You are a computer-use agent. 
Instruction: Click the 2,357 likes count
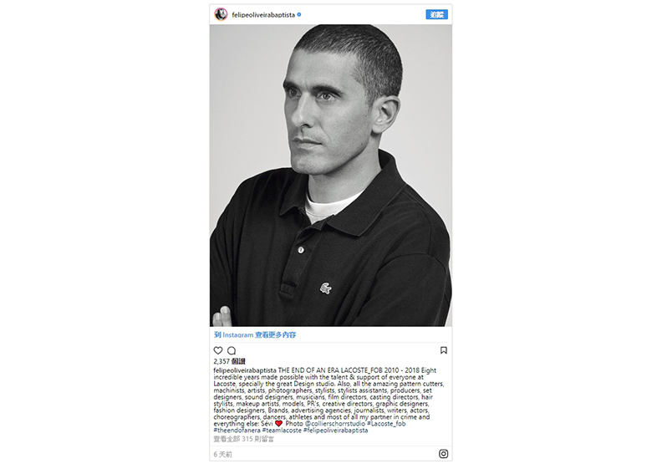(x=229, y=361)
